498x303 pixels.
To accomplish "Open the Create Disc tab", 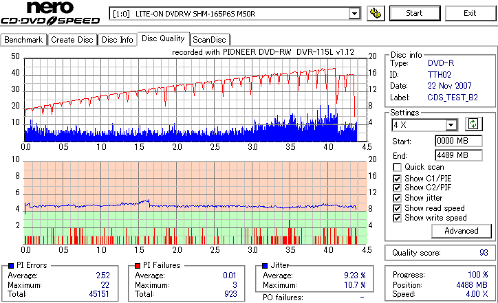I will (72, 40).
